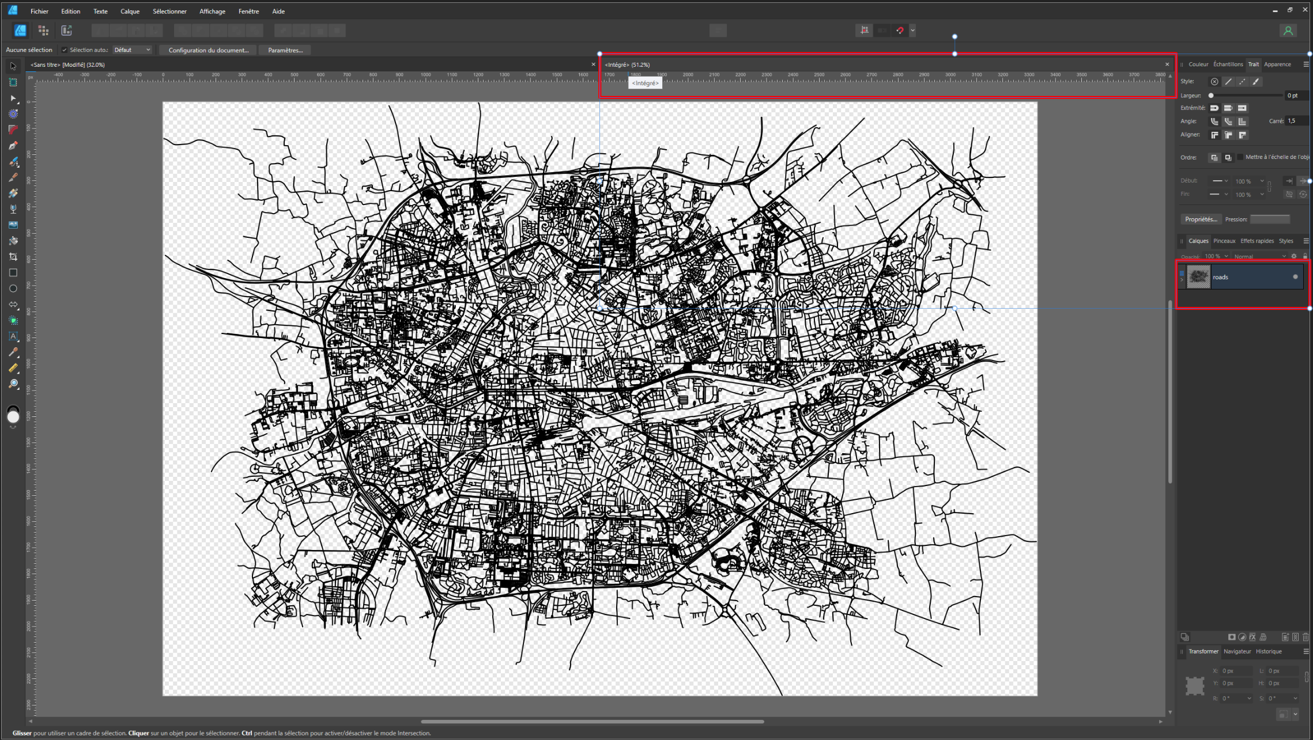This screenshot has height=740, width=1313.
Task: Click the Propriétés button
Action: 1201,219
